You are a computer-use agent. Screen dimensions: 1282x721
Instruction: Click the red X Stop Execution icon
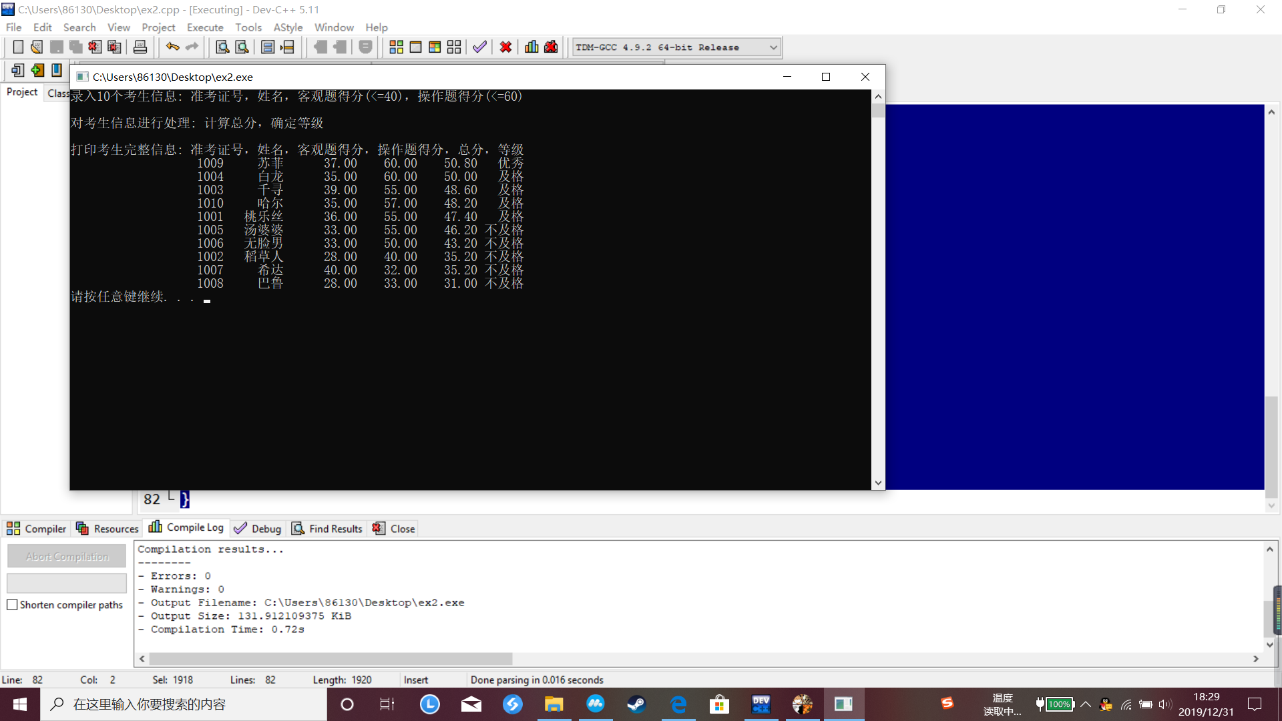(x=505, y=47)
